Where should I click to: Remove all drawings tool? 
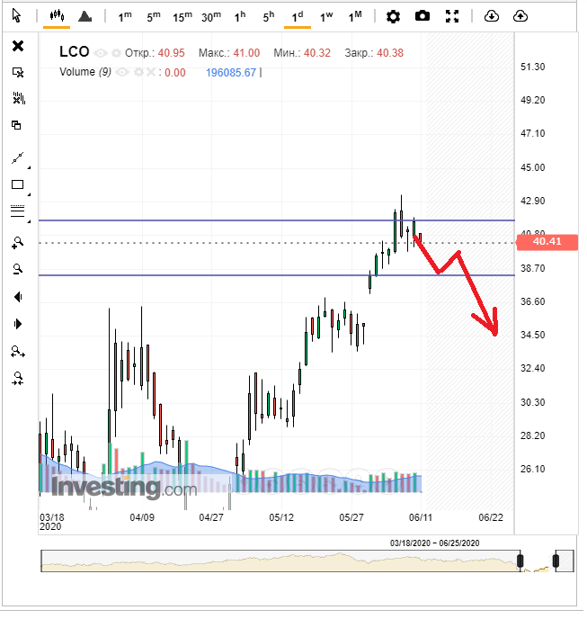18,73
